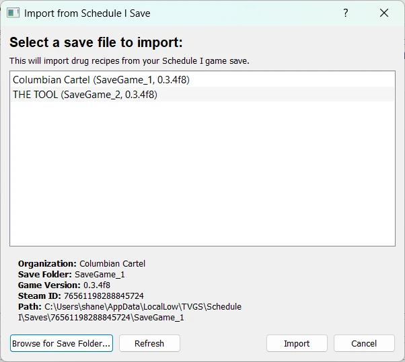Click the Steam ID number value
This screenshot has height=362, width=405.
click(104, 296)
